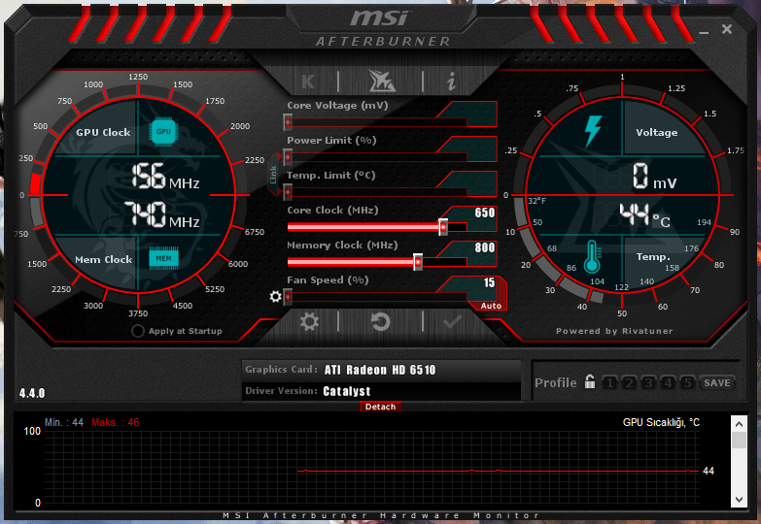Viewport: 761px width, 524px height.
Task: Click the Temp. Limit slider handle
Action: pyautogui.click(x=288, y=192)
